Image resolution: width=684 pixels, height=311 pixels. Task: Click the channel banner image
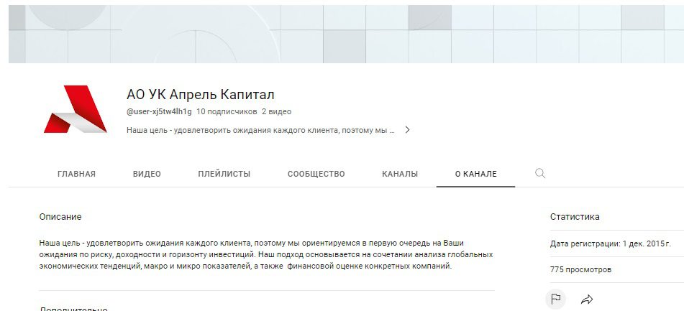[347, 34]
